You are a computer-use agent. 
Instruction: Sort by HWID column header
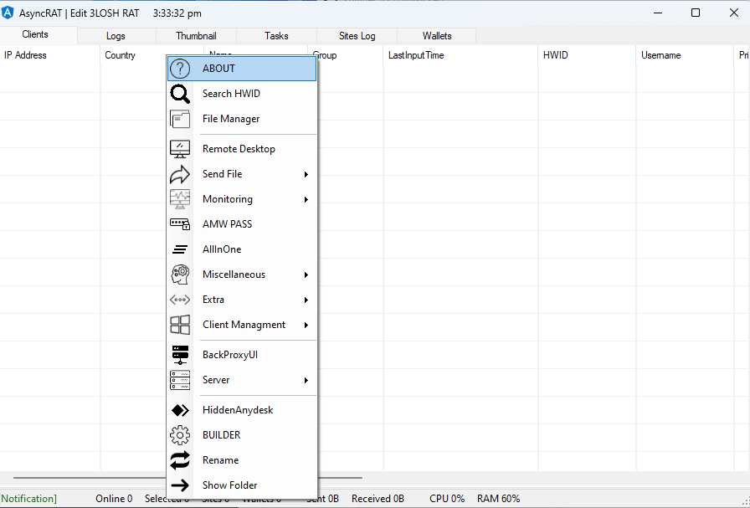tap(587, 55)
